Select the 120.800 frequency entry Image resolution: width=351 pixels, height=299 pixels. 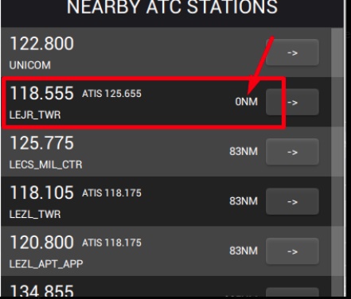(x=41, y=243)
